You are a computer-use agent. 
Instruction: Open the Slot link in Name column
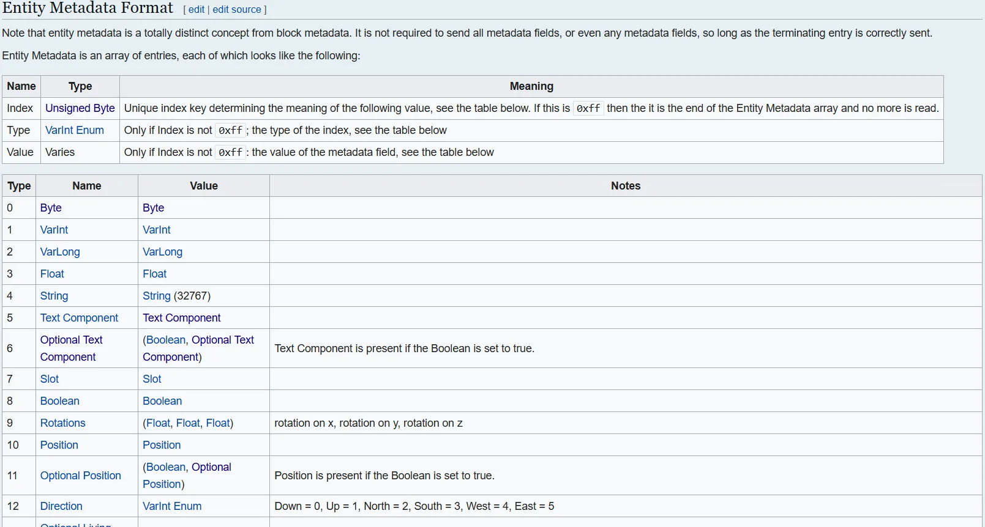[49, 379]
